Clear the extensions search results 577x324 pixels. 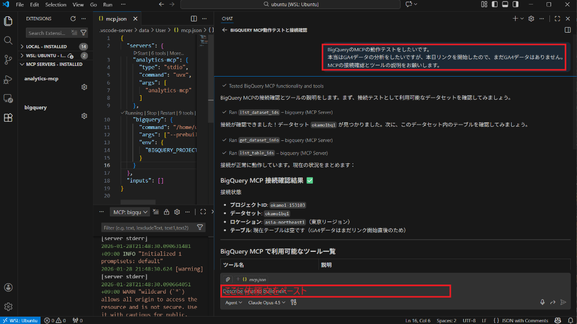[x=74, y=33]
